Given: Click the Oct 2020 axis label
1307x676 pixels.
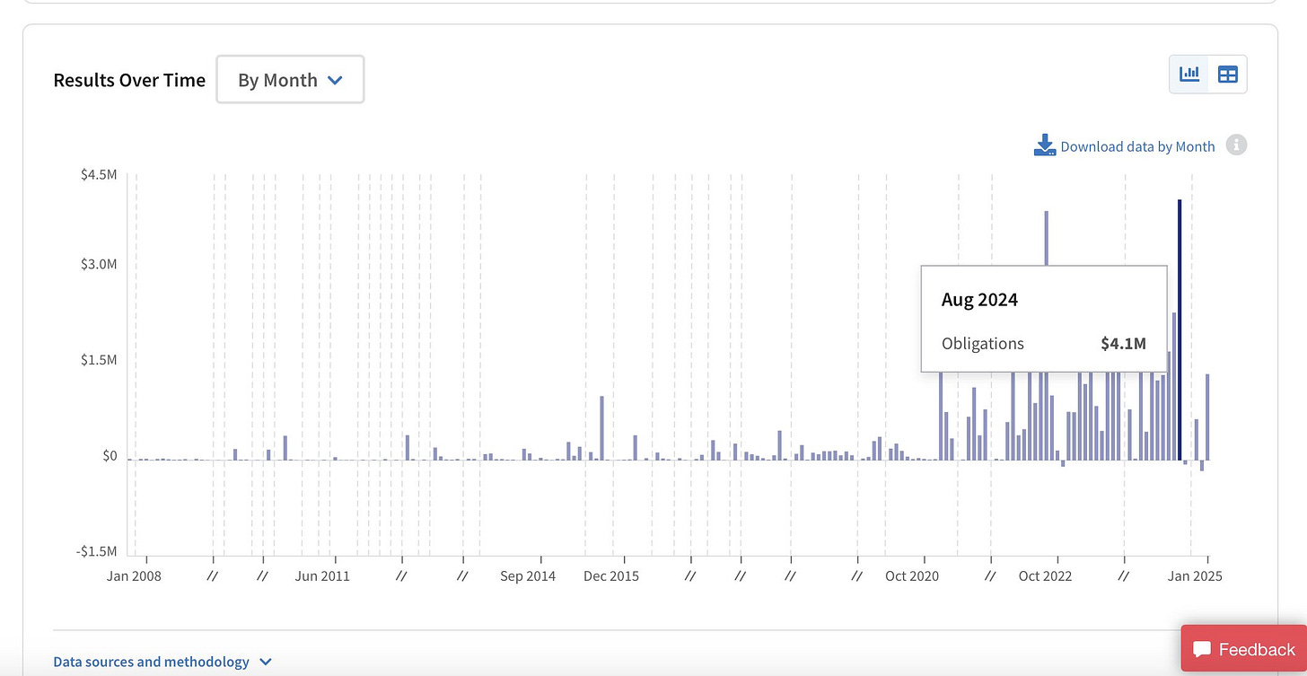Looking at the screenshot, I should [911, 575].
